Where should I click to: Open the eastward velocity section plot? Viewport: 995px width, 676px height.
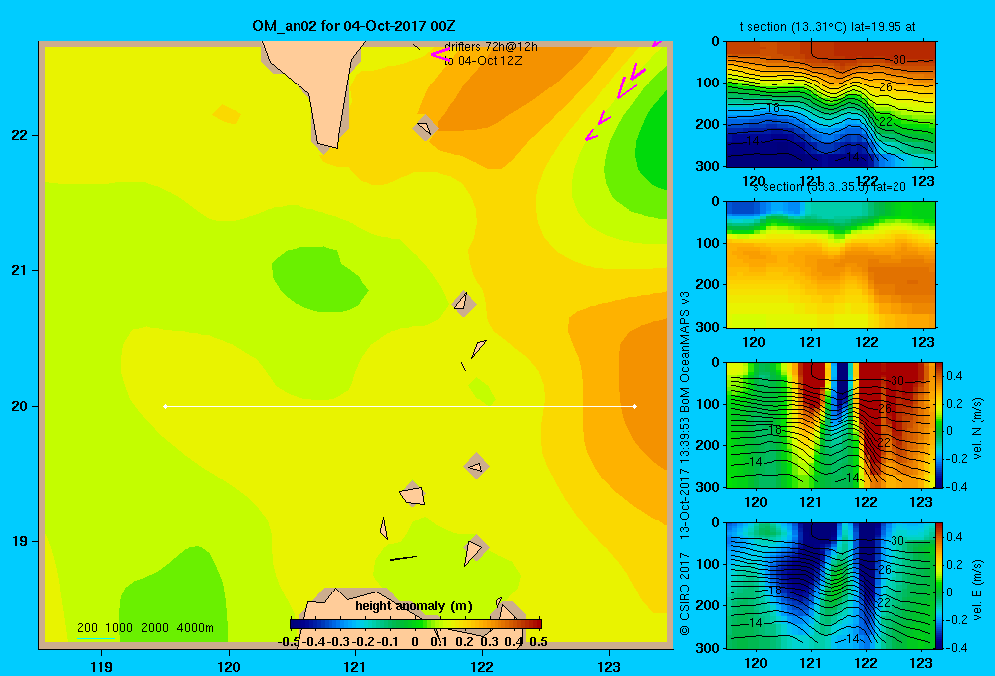pyautogui.click(x=831, y=586)
